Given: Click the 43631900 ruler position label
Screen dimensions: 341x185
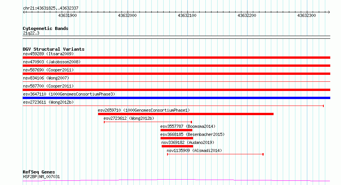Looking at the screenshot, I should coord(68,15).
